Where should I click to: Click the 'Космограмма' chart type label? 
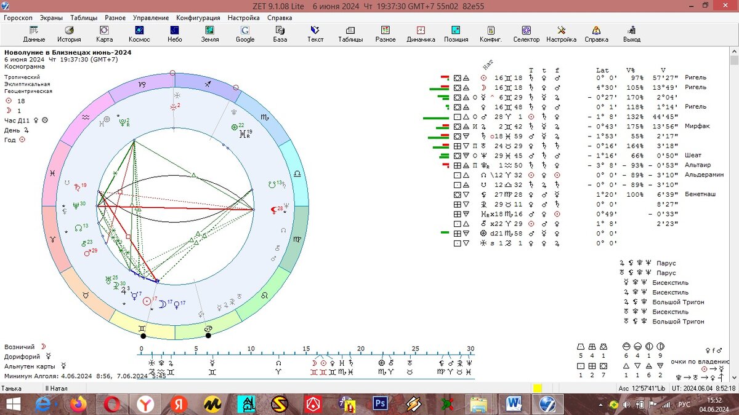[24, 66]
